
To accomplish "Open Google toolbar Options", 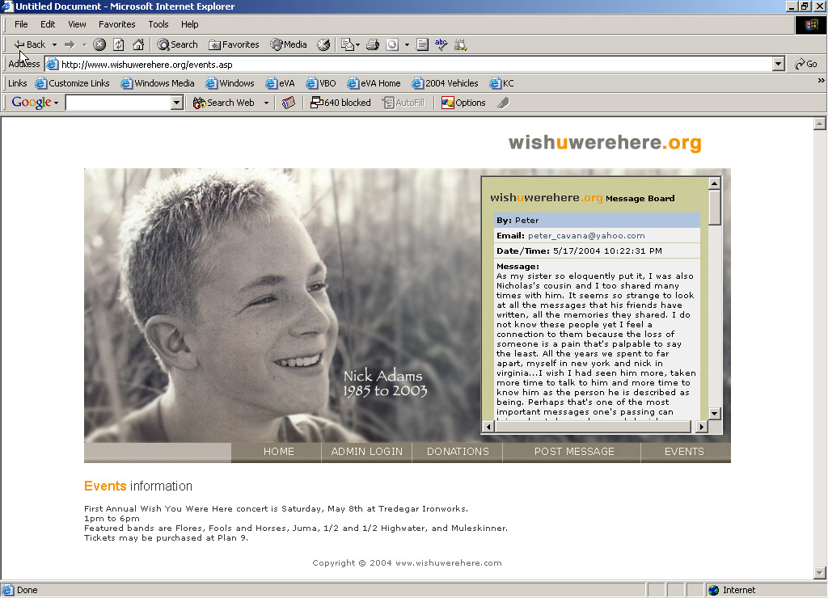I will pos(463,103).
